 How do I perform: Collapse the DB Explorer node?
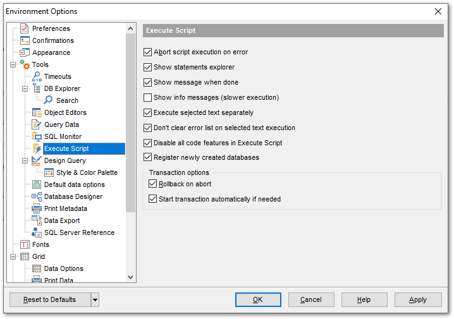25,89
